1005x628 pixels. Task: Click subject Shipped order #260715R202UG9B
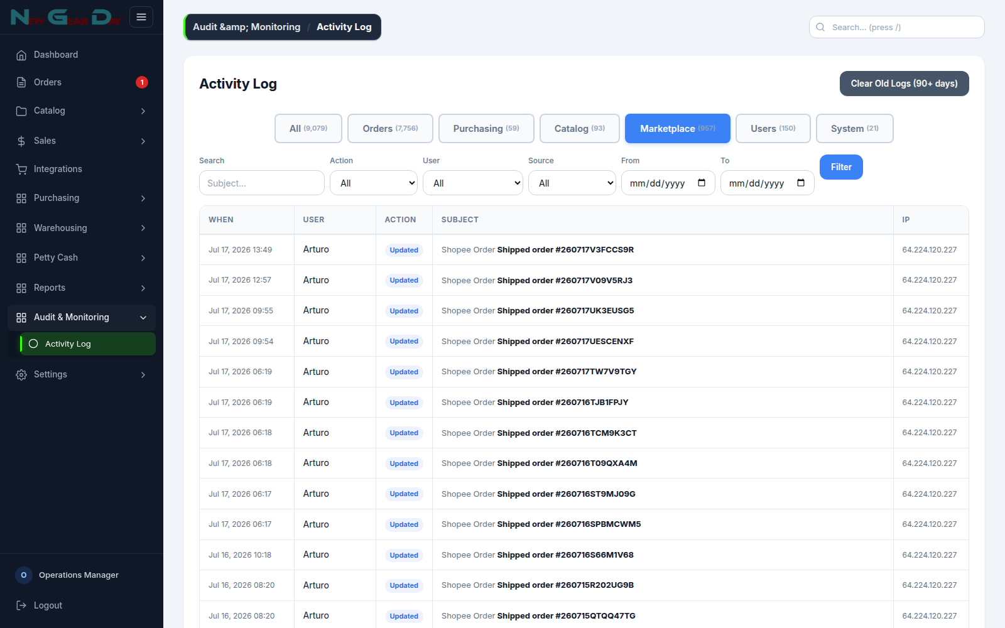tap(565, 585)
